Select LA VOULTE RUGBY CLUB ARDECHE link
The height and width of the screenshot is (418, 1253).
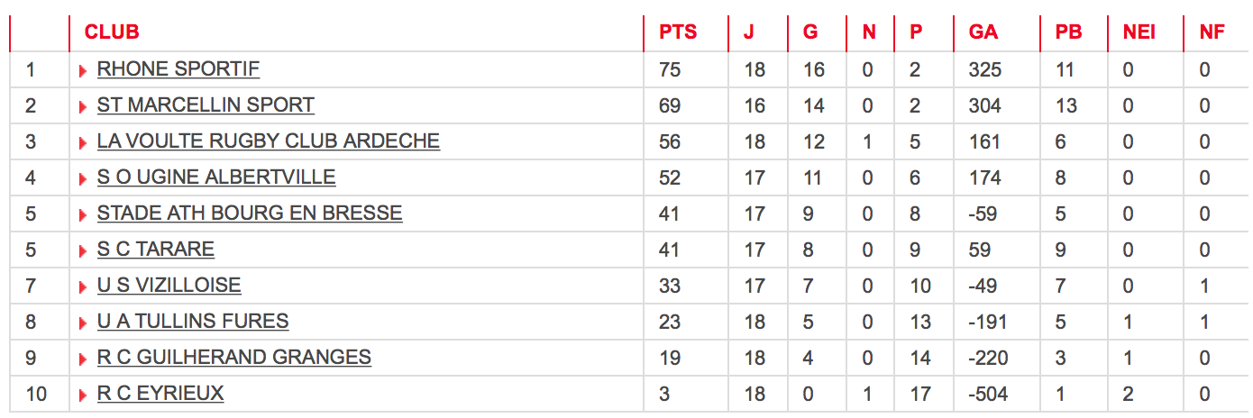(x=269, y=141)
